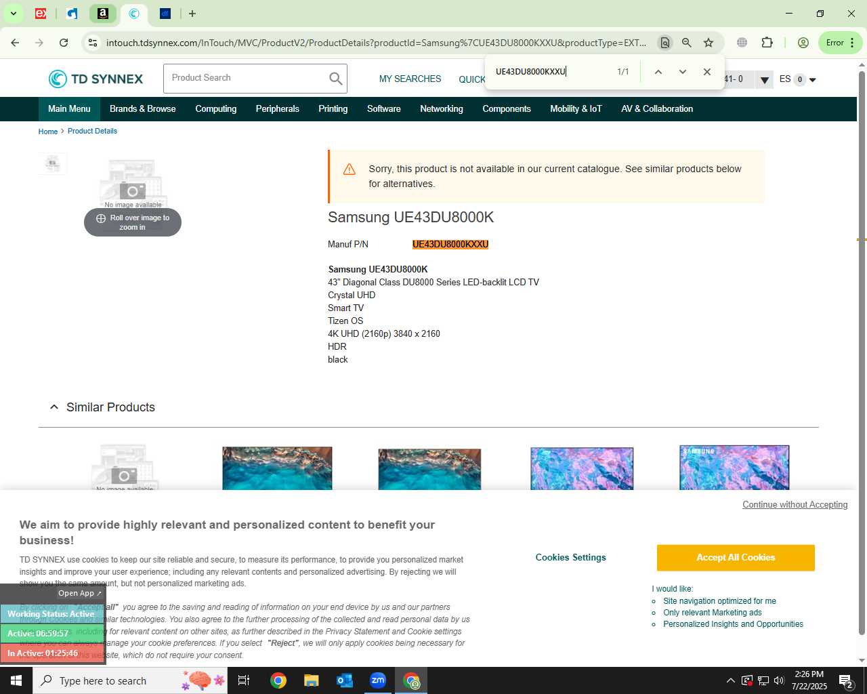Click the Product Search magnifier icon
The width and height of the screenshot is (867, 694).
coord(335,79)
